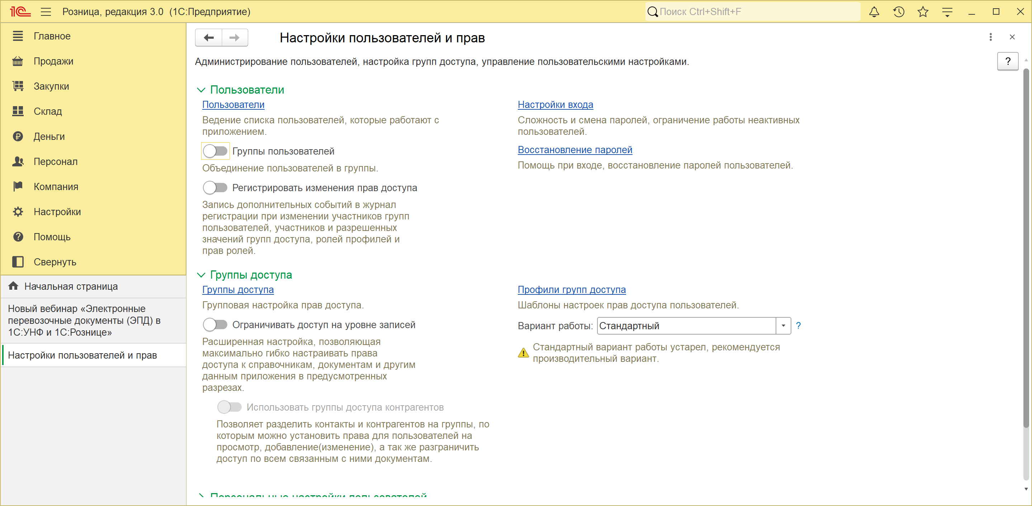Switch to Начальная страница tab
This screenshot has width=1032, height=506.
point(93,287)
